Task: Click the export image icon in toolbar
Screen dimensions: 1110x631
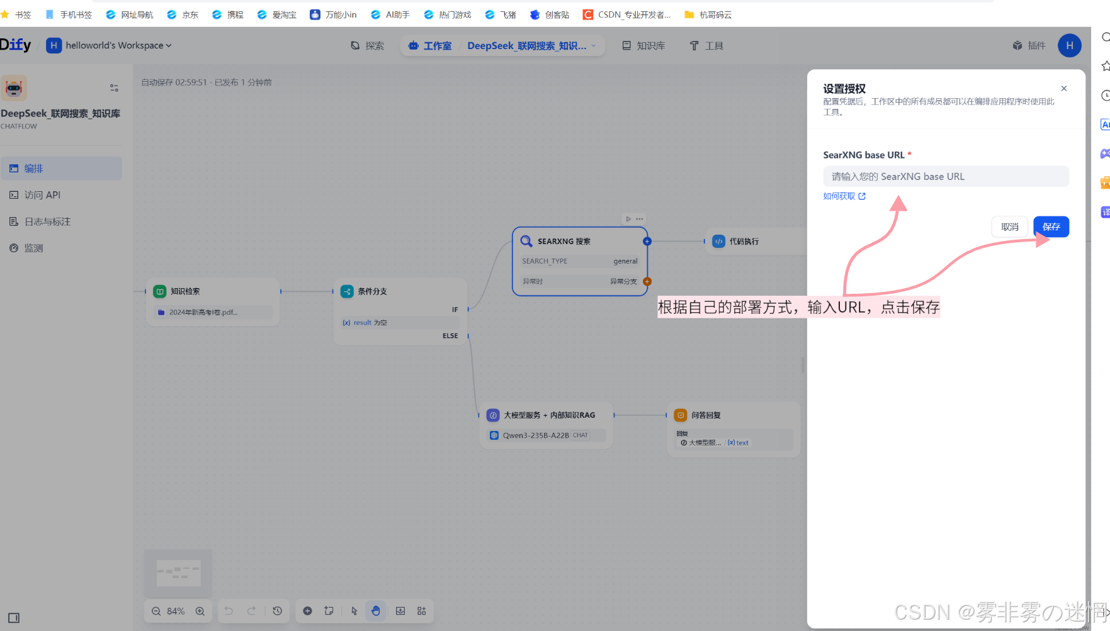Action: coord(400,611)
